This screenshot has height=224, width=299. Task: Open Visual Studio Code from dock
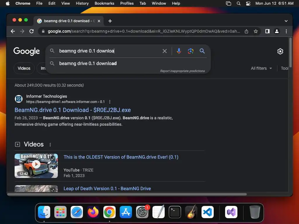208,212
